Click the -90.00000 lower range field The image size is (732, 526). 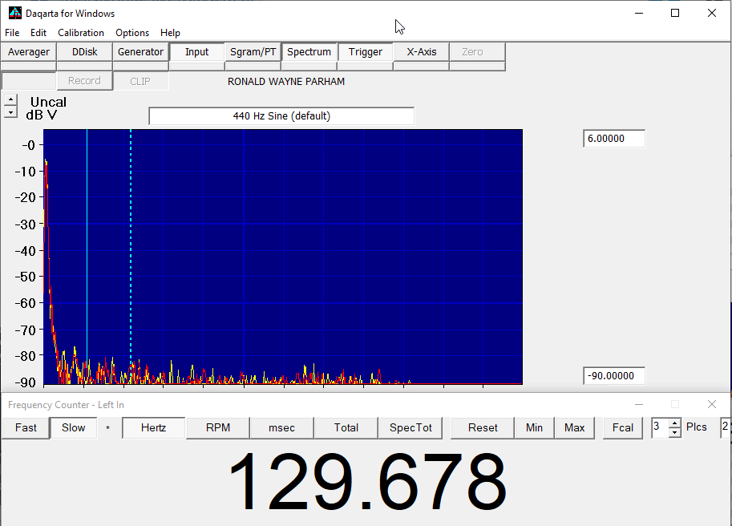click(613, 375)
